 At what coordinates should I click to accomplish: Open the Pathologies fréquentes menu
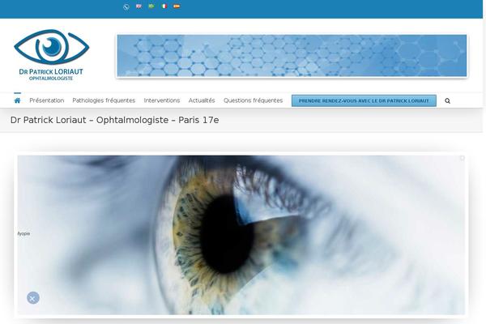[104, 100]
